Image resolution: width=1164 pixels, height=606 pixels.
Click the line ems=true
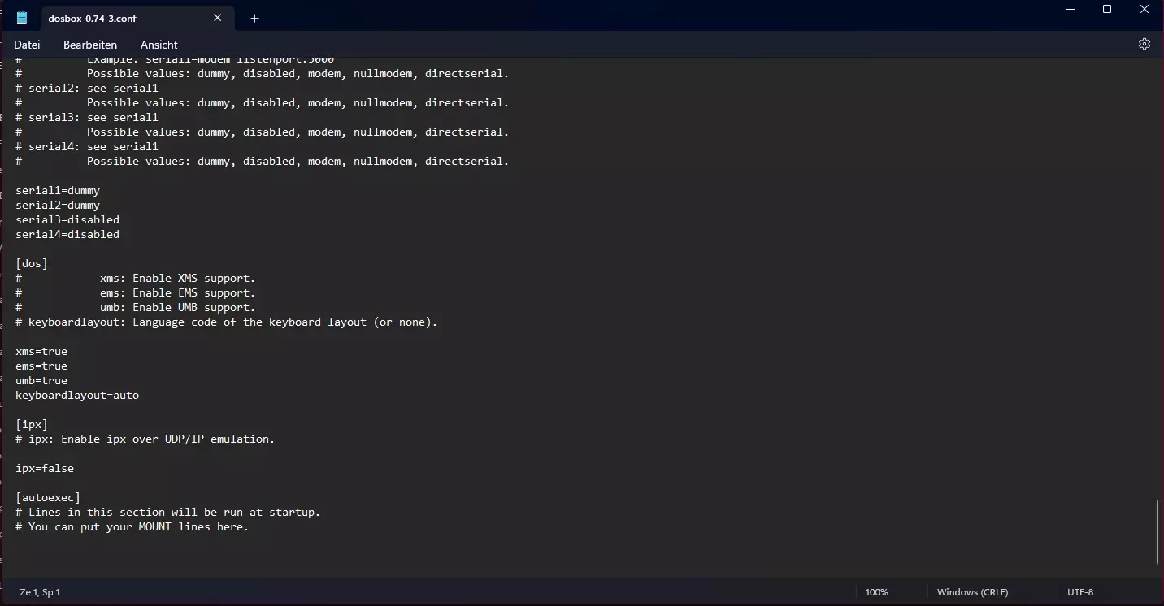pos(41,366)
